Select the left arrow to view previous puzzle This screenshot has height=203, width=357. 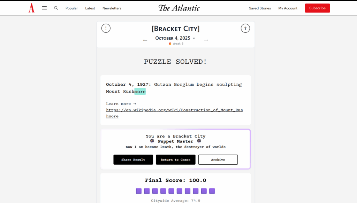tap(145, 40)
